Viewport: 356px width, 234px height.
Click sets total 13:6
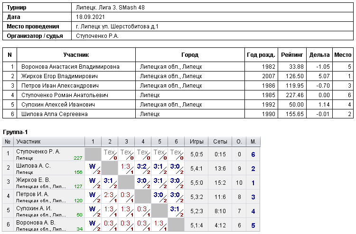[220, 169]
